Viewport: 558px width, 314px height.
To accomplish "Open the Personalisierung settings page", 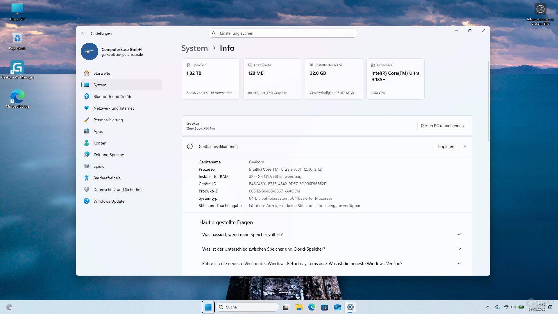I will [x=108, y=119].
